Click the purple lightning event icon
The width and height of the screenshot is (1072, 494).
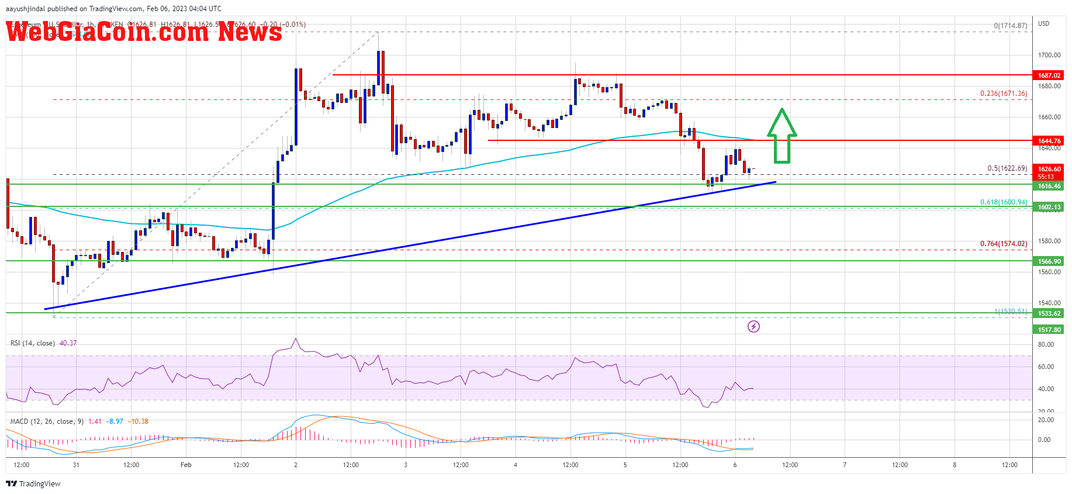click(x=753, y=326)
